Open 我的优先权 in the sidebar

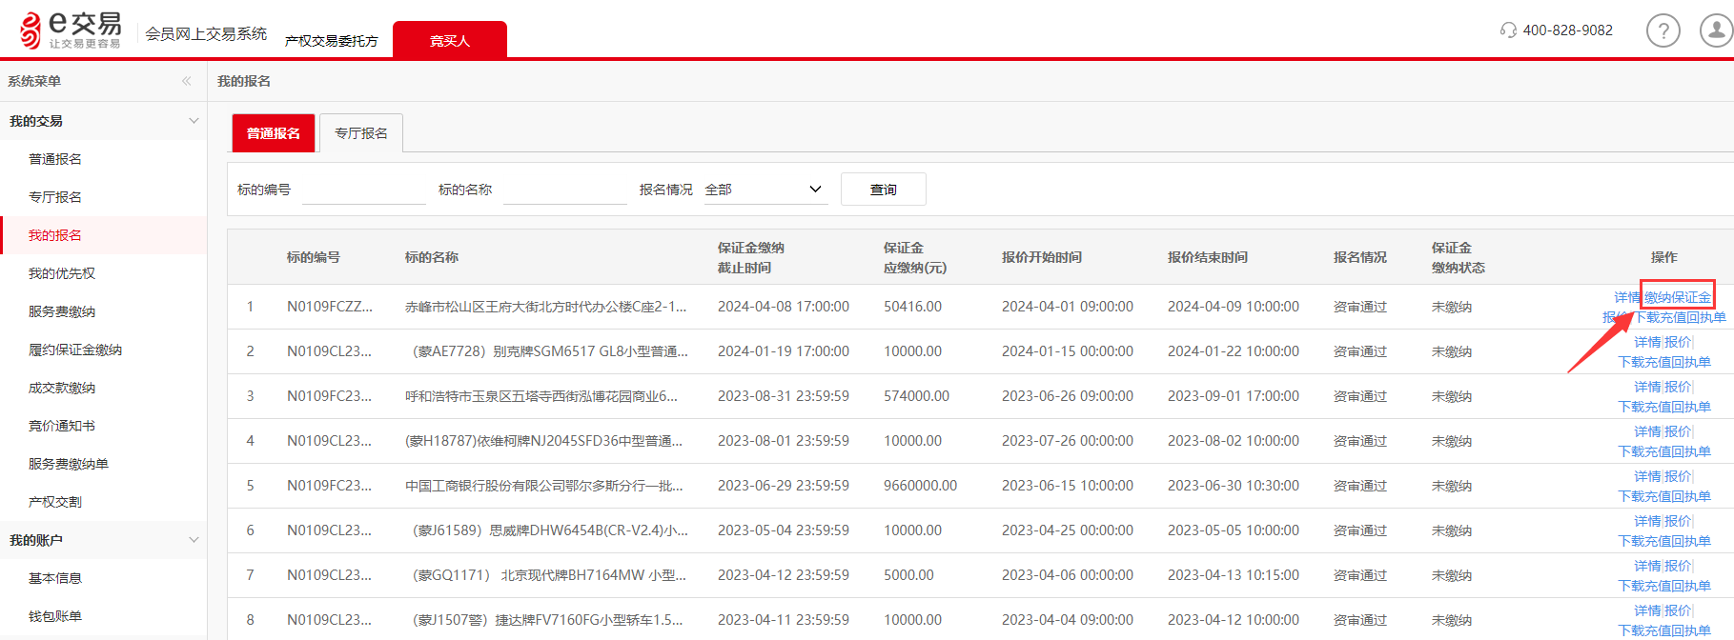[x=62, y=273]
